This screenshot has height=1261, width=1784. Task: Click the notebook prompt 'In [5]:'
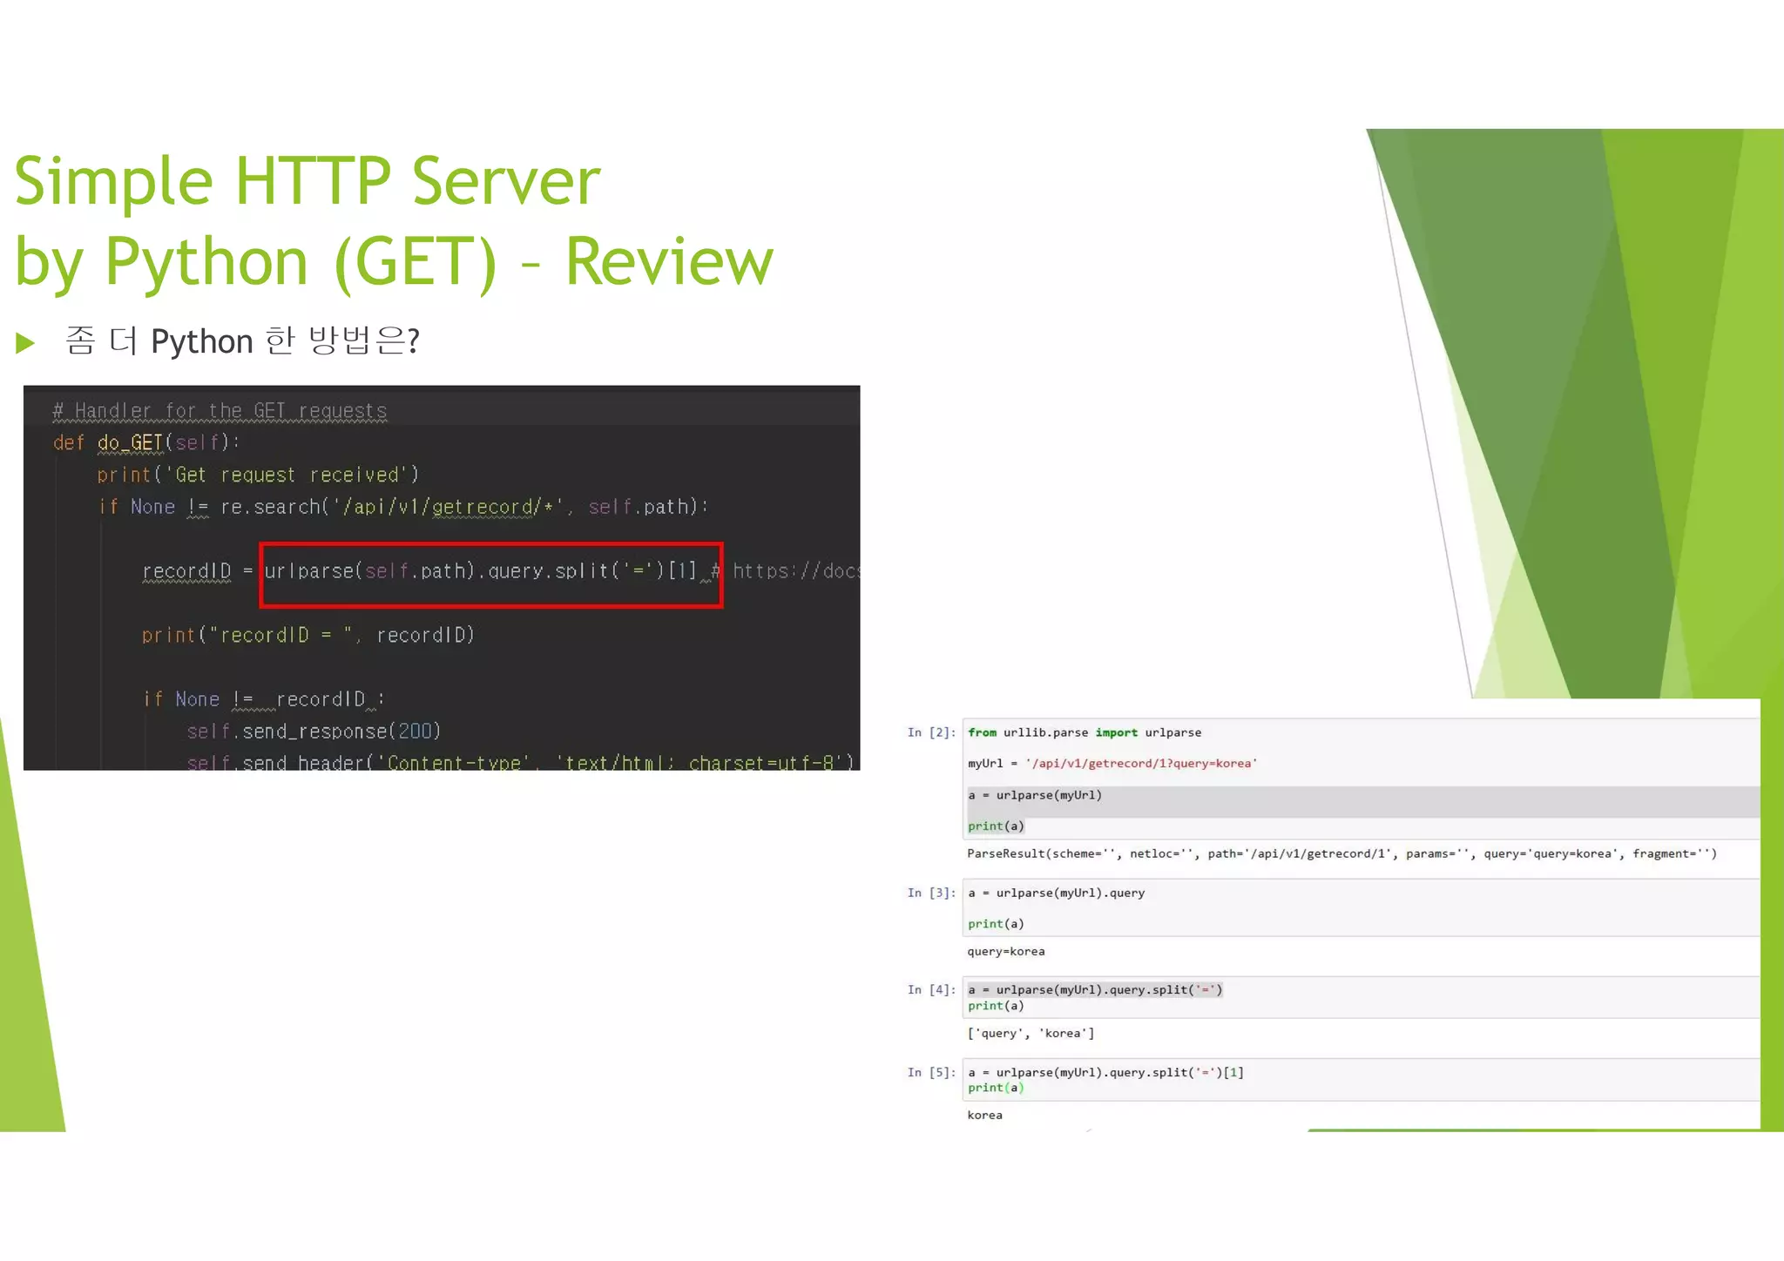(x=930, y=1072)
